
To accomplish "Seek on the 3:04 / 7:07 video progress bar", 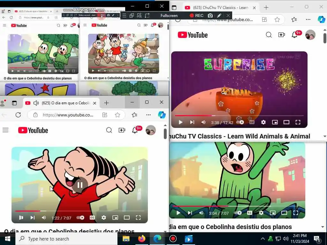I will pyautogui.click(x=237, y=206).
